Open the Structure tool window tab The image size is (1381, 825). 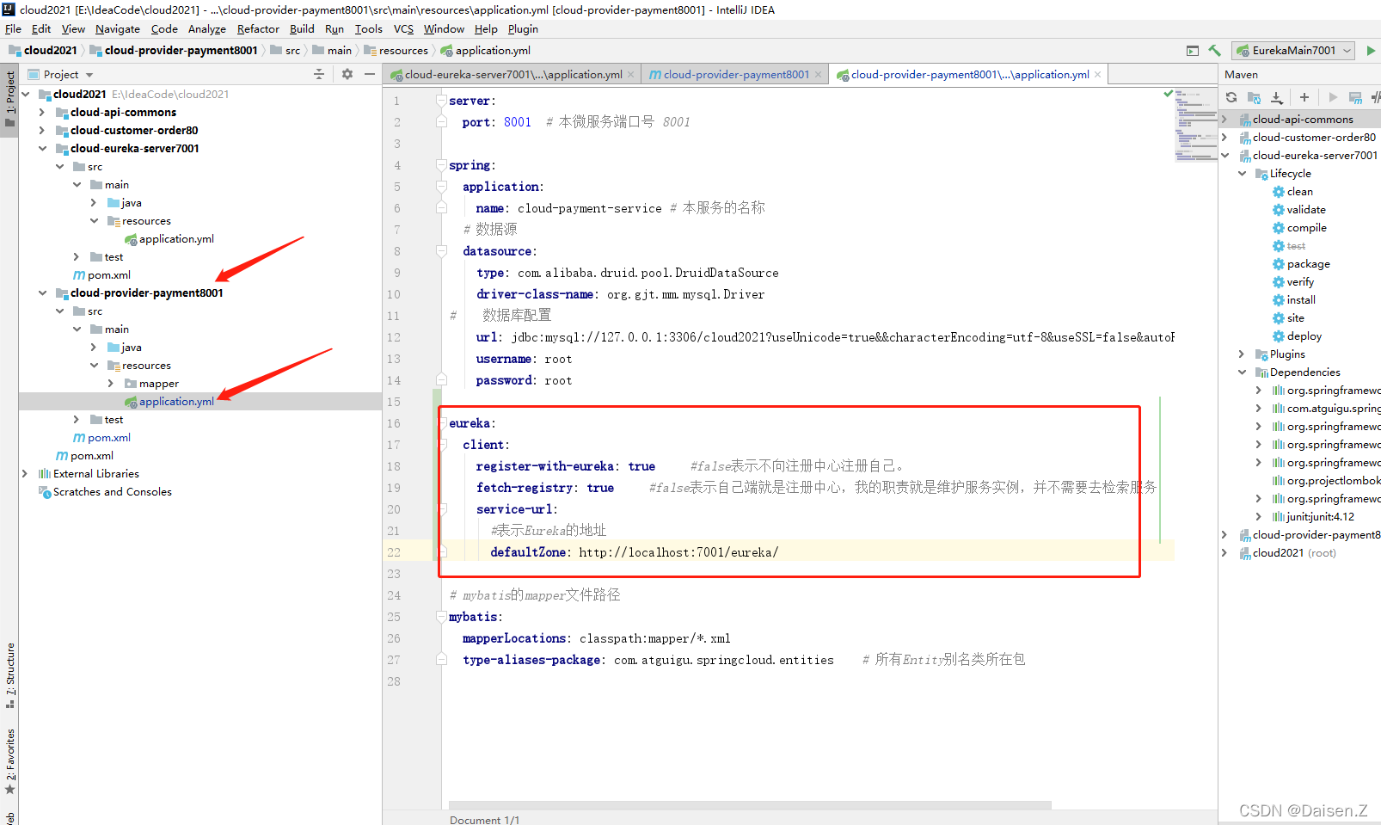tap(9, 675)
